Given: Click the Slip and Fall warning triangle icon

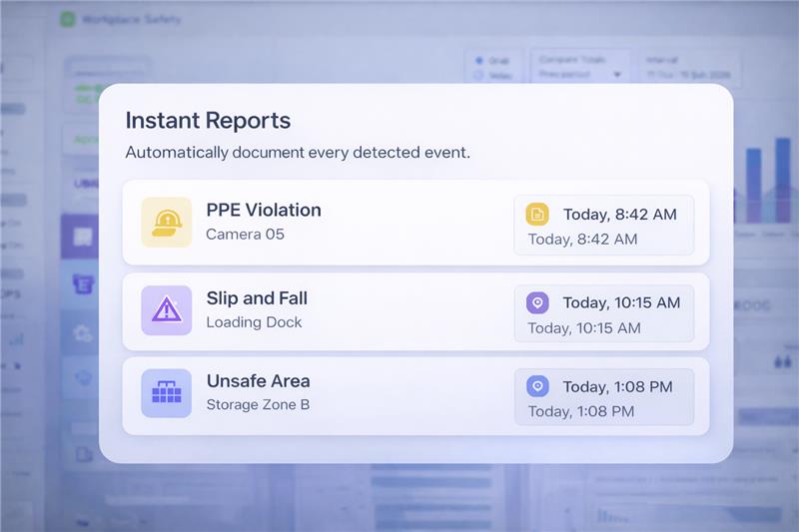Looking at the screenshot, I should point(166,310).
